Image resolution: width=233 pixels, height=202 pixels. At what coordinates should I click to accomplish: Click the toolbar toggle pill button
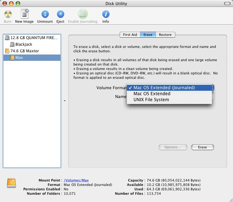tap(227, 3)
